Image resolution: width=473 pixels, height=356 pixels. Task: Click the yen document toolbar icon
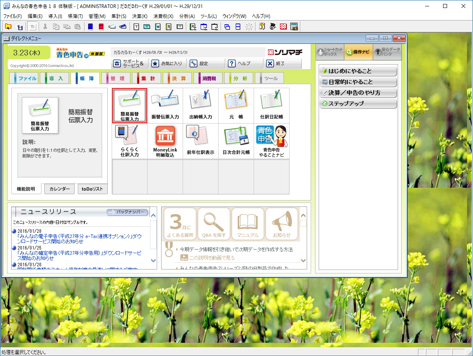(158, 27)
